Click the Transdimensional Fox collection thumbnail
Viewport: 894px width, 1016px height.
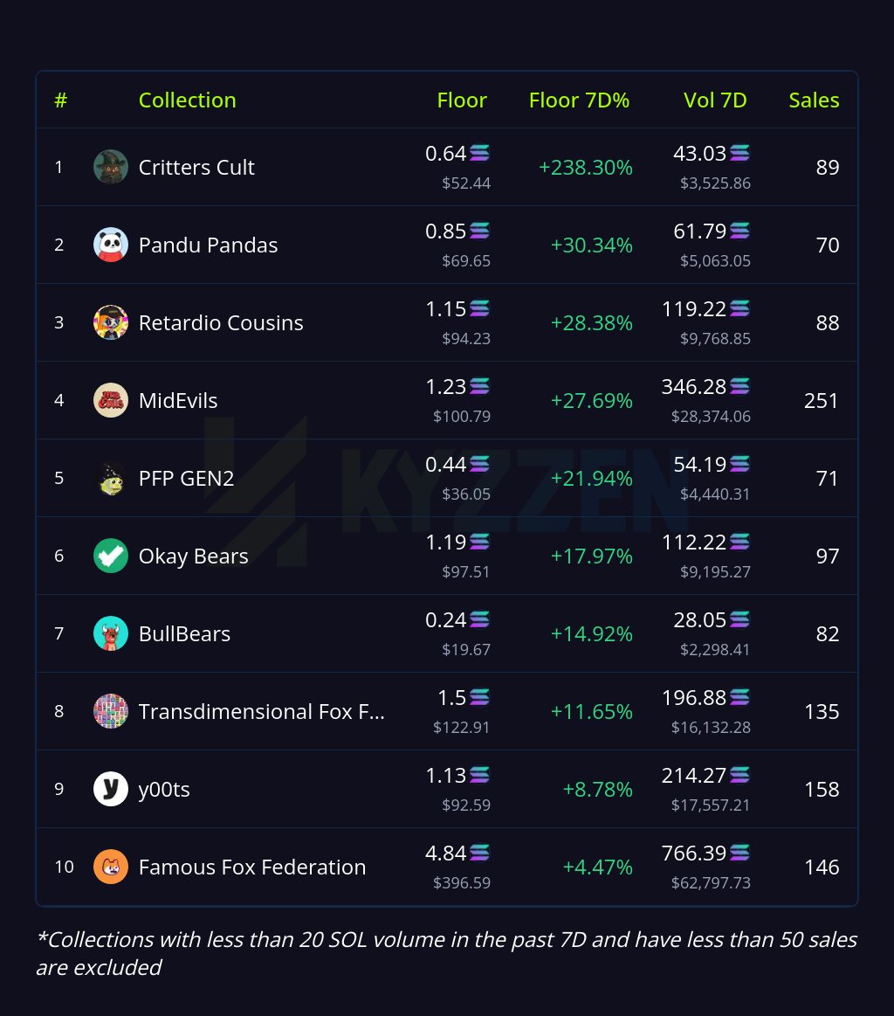[111, 711]
